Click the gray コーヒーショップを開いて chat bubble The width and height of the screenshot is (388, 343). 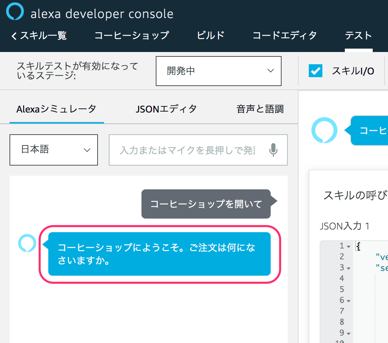(206, 204)
